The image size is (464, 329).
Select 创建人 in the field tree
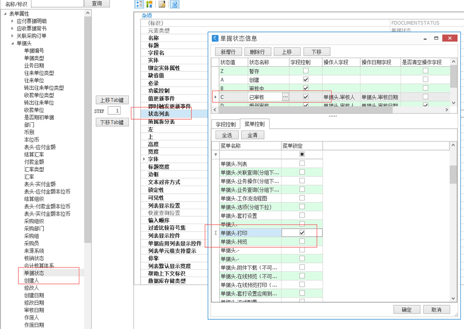point(31,280)
